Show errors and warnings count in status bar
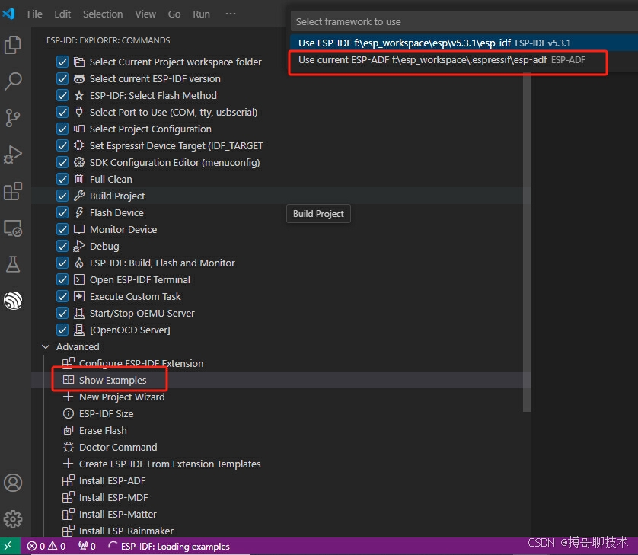 click(46, 546)
